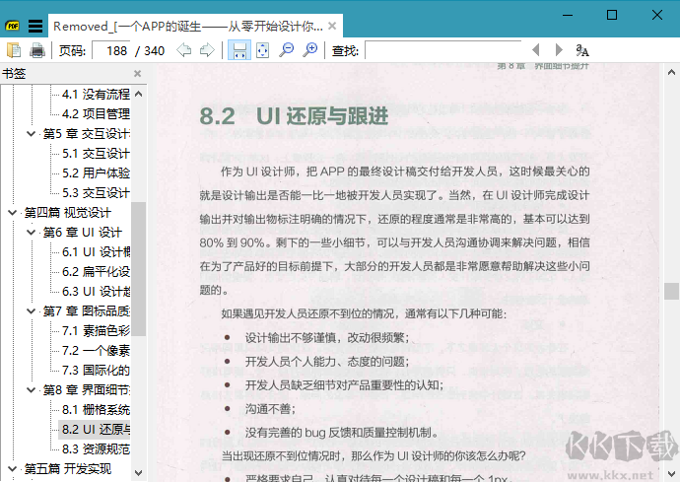Open the hamburger menu in title bar
The height and width of the screenshot is (482, 680).
point(35,26)
